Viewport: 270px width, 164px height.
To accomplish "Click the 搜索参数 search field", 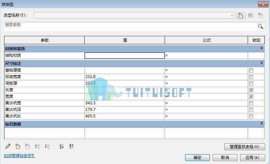I will pyautogui.click(x=131, y=27).
